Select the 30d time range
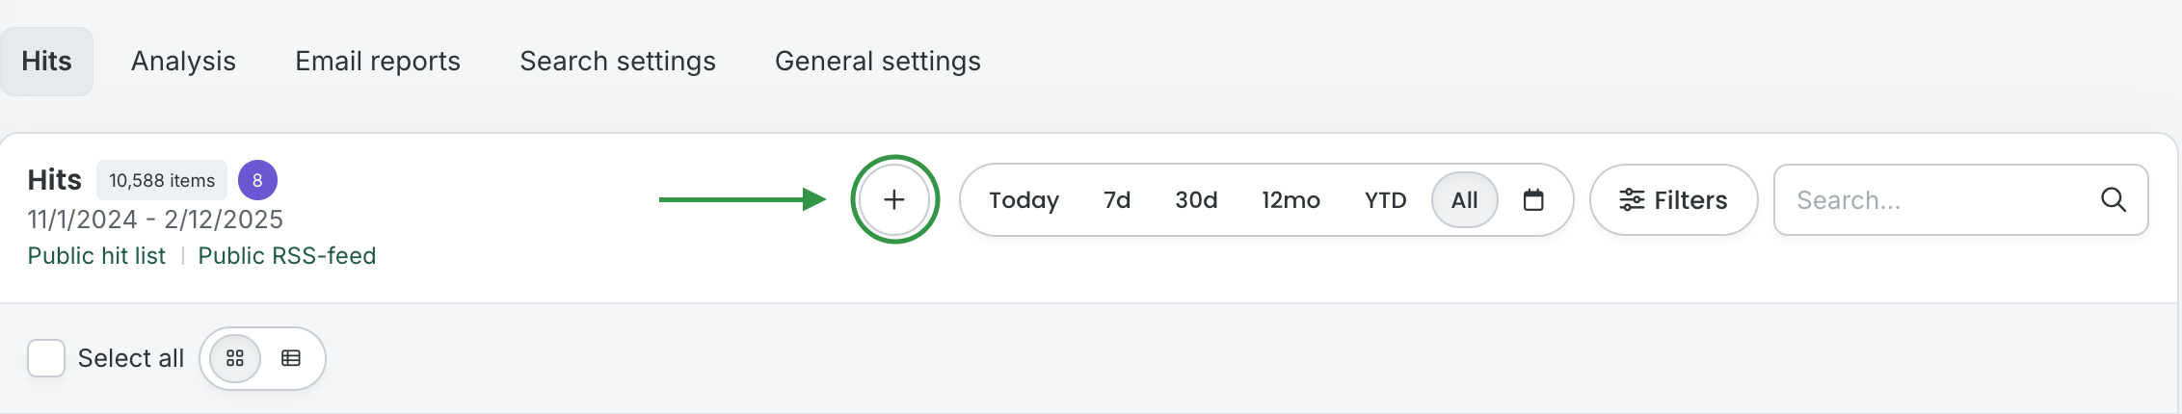 (1196, 199)
